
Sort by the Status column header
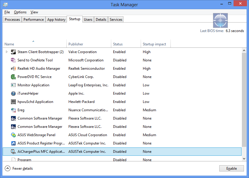126,44
